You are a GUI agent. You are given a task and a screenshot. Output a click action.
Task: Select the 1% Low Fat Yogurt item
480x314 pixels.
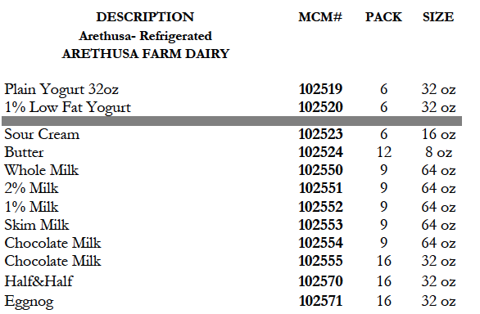point(68,107)
